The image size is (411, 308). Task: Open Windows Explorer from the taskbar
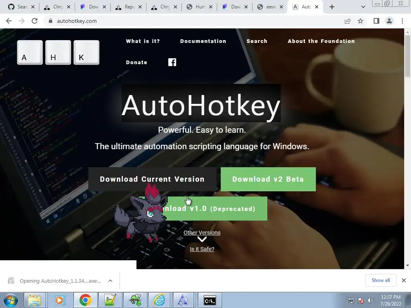click(x=35, y=300)
